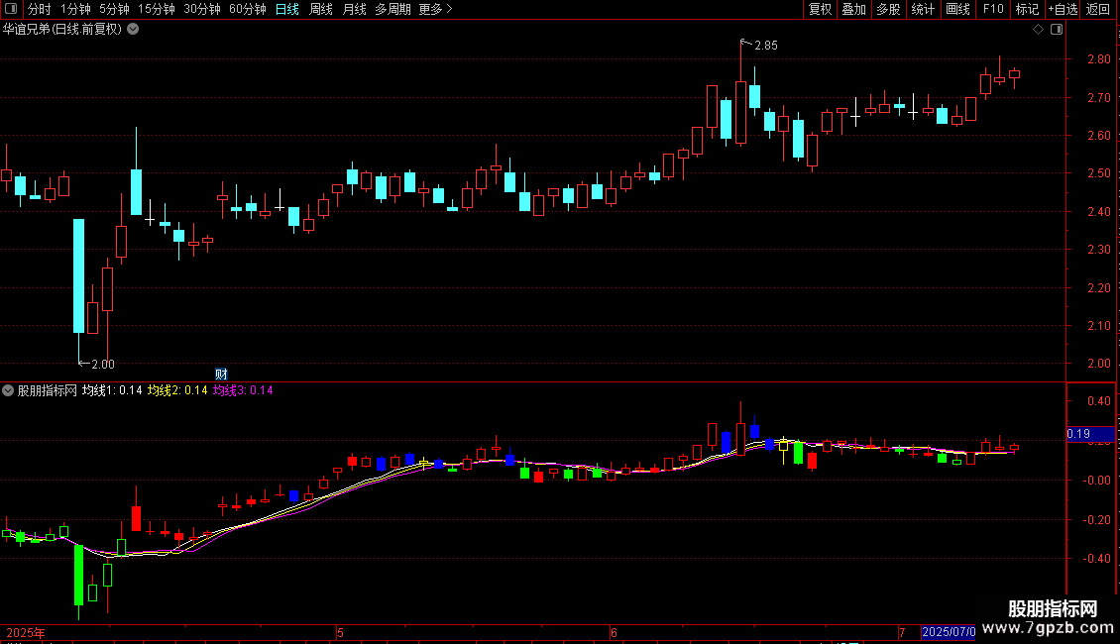Switch to 分时 intraday view
The image size is (1120, 644).
click(40, 9)
